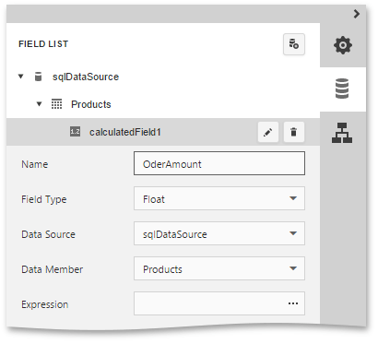The height and width of the screenshot is (344, 378).
Task: Open the Data Source dropdown
Action: pyautogui.click(x=219, y=233)
